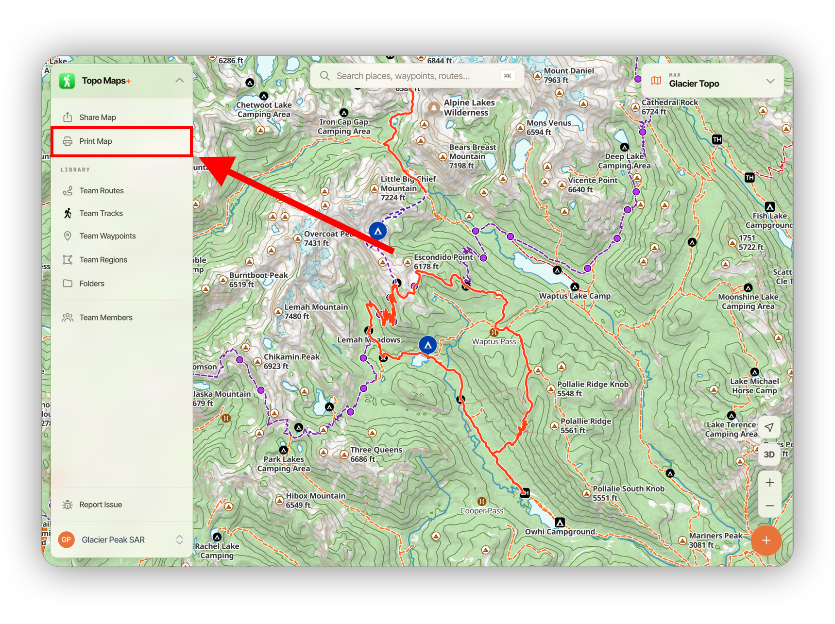The width and height of the screenshot is (835, 624).
Task: Click the Mount Daniel peak marker
Action: click(537, 76)
